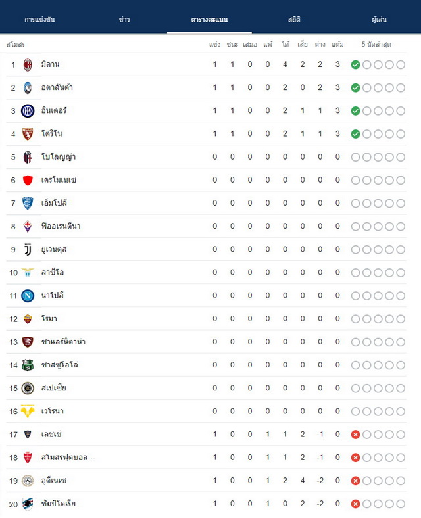Switch to the ผู้เล่น tab

[379, 20]
